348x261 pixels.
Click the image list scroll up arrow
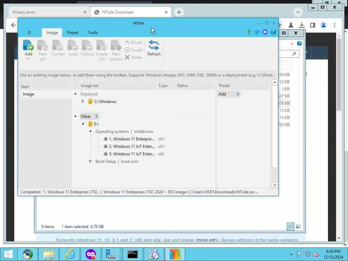pos(275,82)
